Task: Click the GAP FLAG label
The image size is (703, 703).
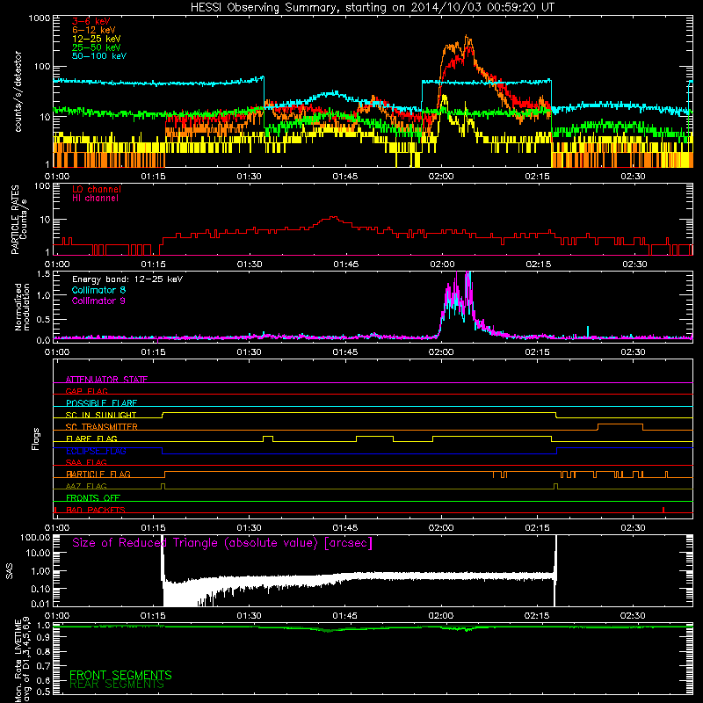Action: (x=86, y=391)
